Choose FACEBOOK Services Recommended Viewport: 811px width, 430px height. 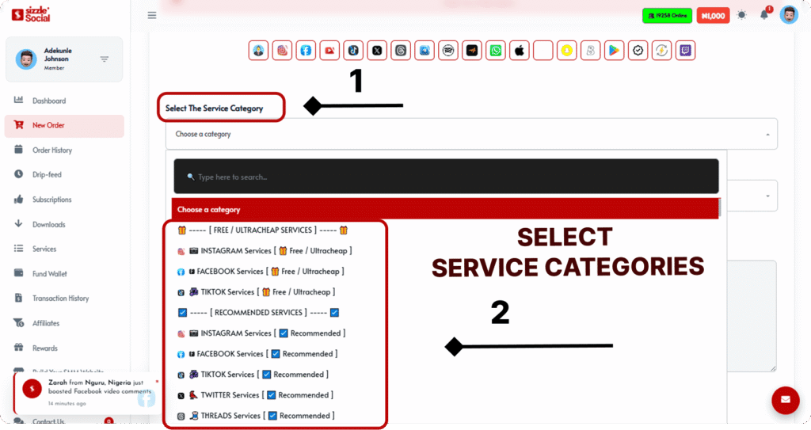pos(257,354)
